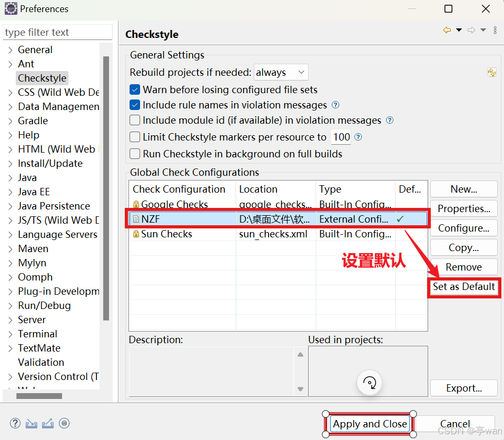Select Checkstyle in the preferences sidebar
Screen dimensions: 504x440
click(x=42, y=78)
